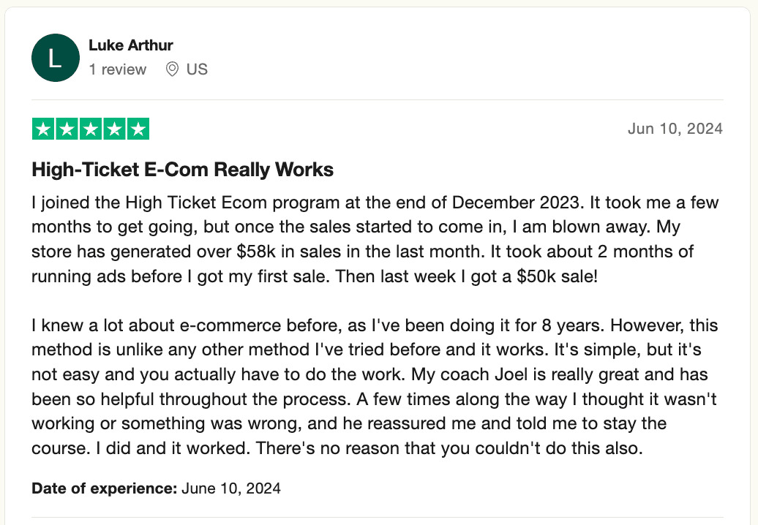Screen dimensions: 758x525
Task: Click the "1 review" count text
Action: [x=118, y=69]
